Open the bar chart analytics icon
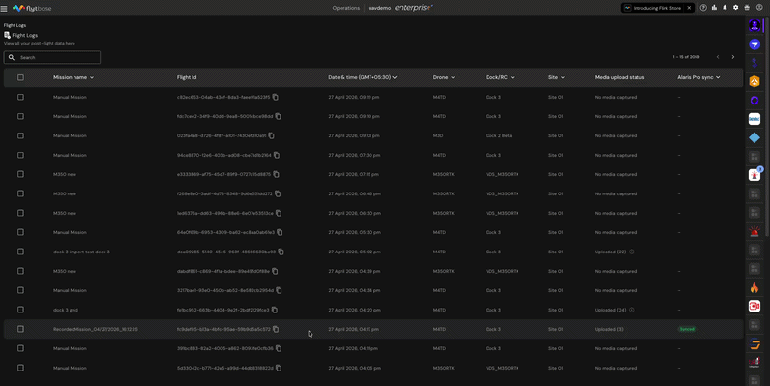Screen dimensions: 770x386 [714, 8]
